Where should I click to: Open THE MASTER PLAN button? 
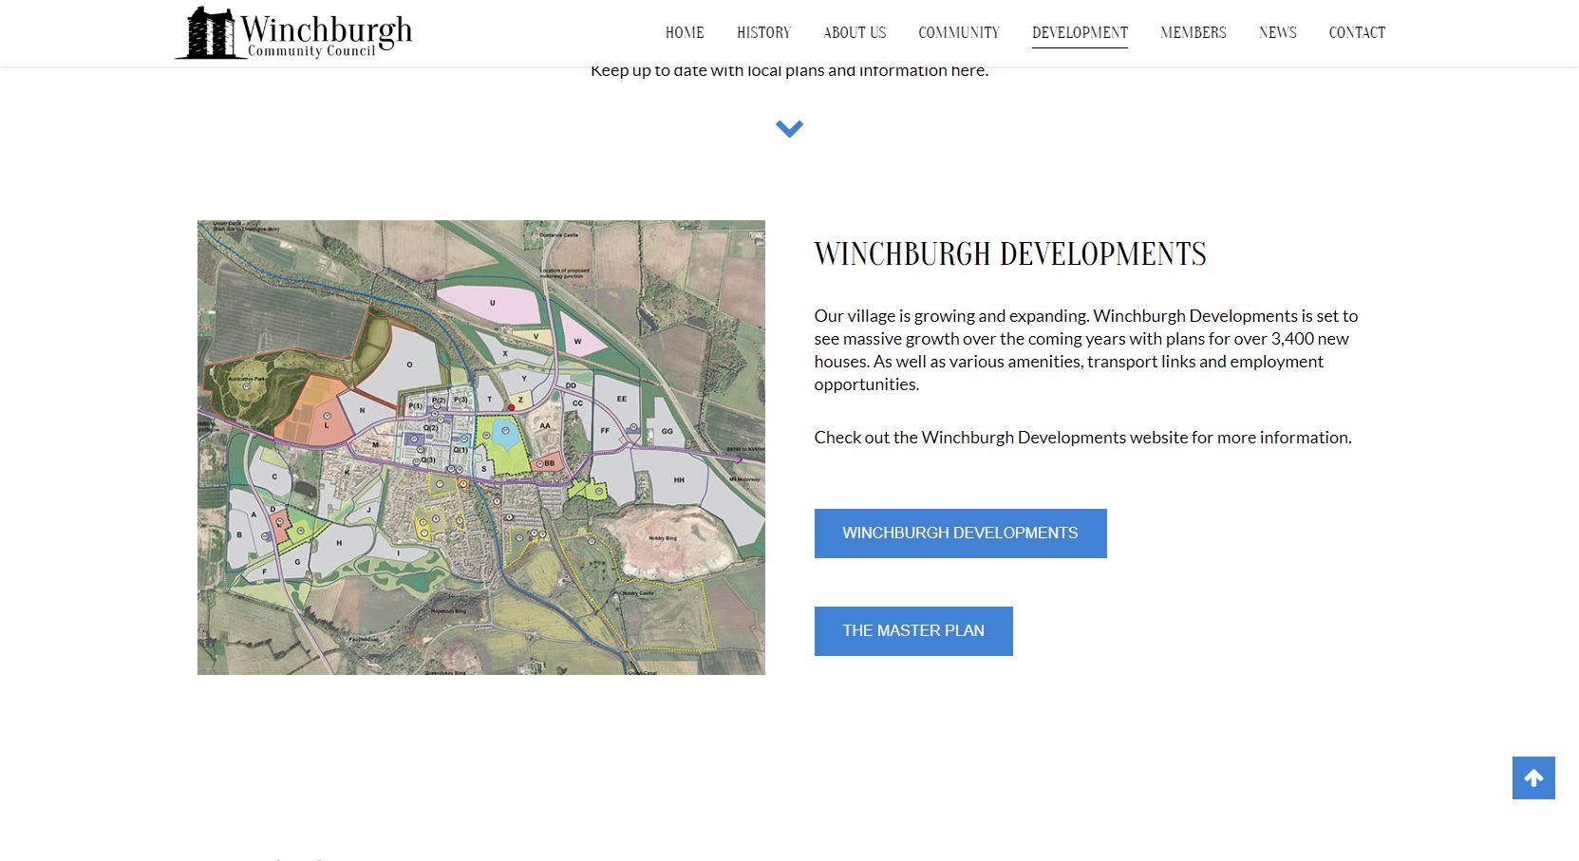pyautogui.click(x=913, y=630)
